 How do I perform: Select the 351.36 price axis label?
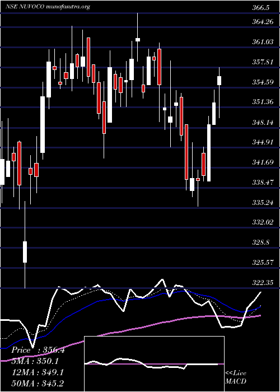[x=263, y=102]
